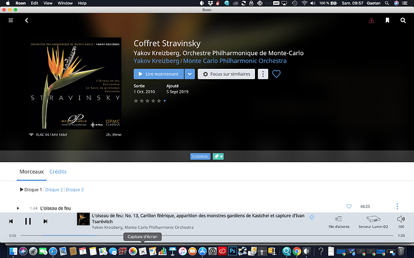
Task: Click the Stravinsky album cover art
Action: pos(76,83)
